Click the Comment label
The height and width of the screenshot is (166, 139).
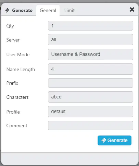17,126
